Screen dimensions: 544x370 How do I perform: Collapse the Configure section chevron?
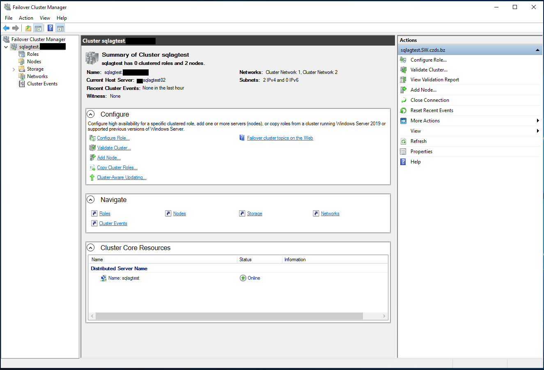pos(91,115)
